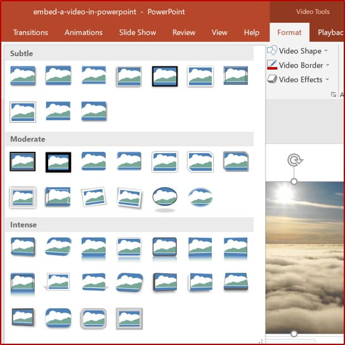Viewport: 345px width, 345px height.
Task: Apply the wide light gray frame Moderate style
Action: click(23, 198)
